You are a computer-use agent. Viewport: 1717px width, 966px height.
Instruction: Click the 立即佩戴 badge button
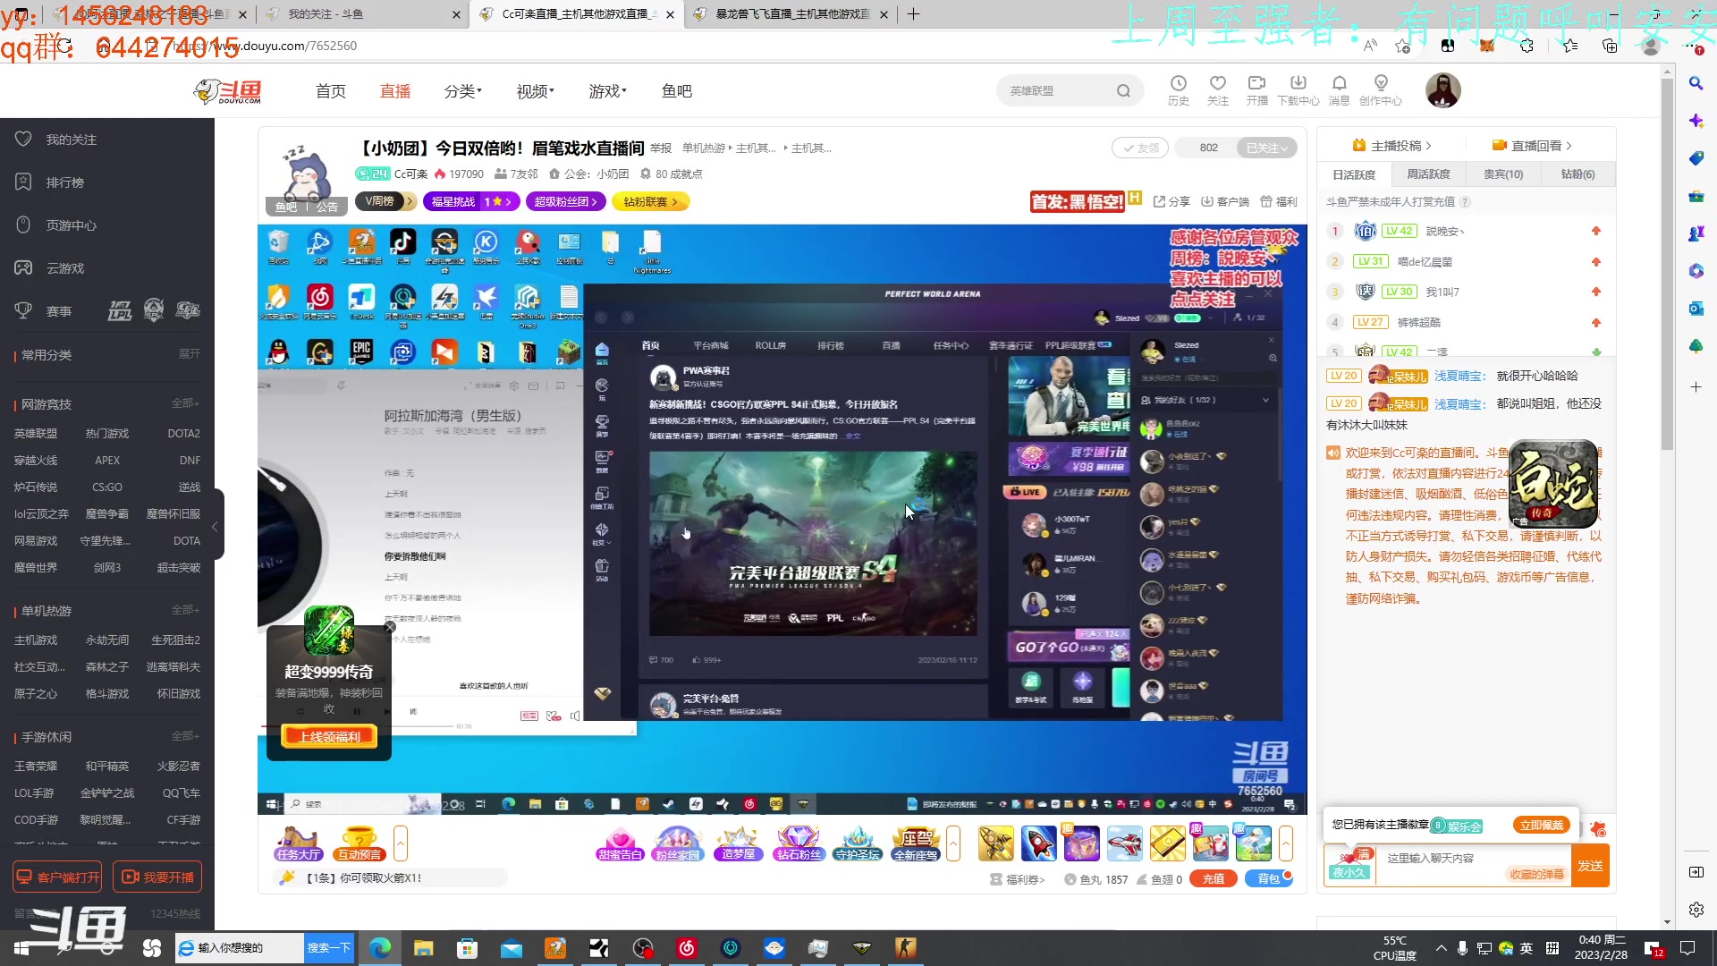coord(1542,825)
